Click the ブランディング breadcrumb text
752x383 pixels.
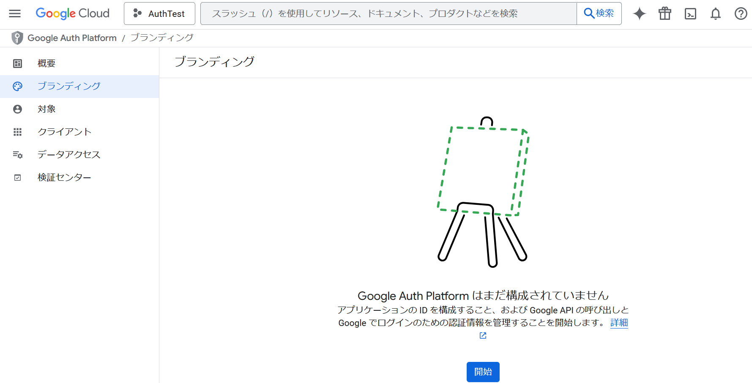point(162,38)
